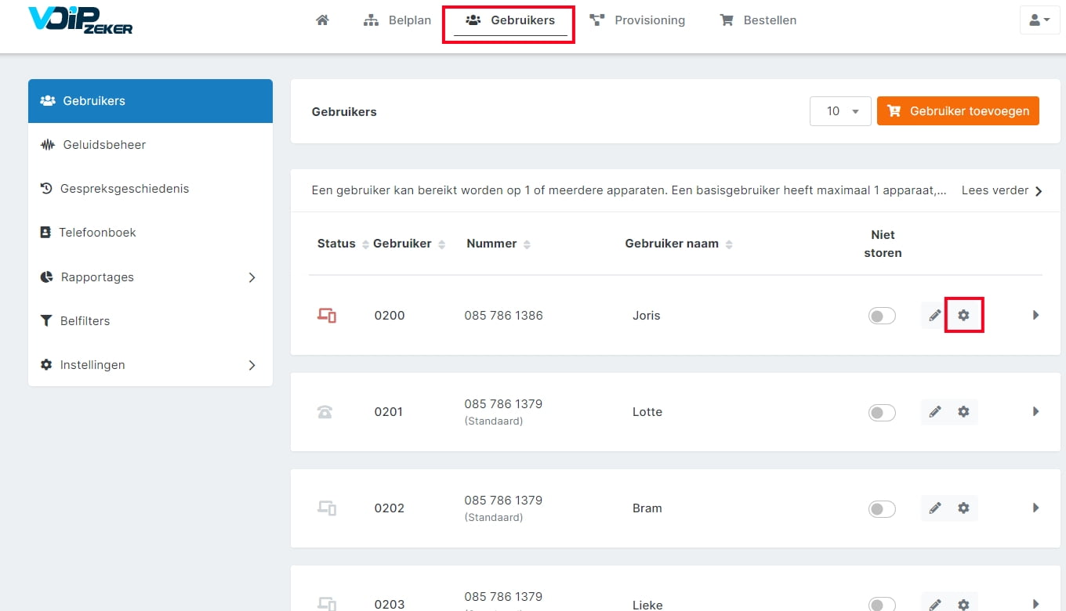
Task: Expand the Instellingen submenu chevron
Action: pos(252,365)
